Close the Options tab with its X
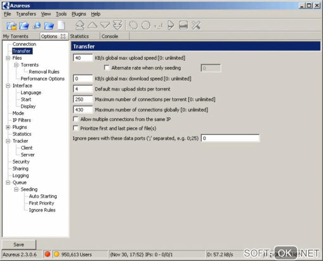Screen dimensions: 323x261 (63, 36)
